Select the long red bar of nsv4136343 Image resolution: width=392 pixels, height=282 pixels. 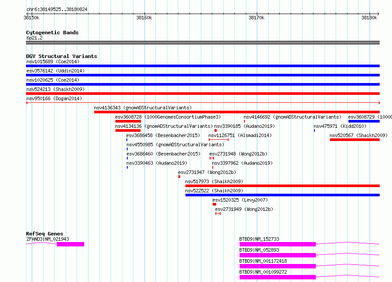point(237,112)
